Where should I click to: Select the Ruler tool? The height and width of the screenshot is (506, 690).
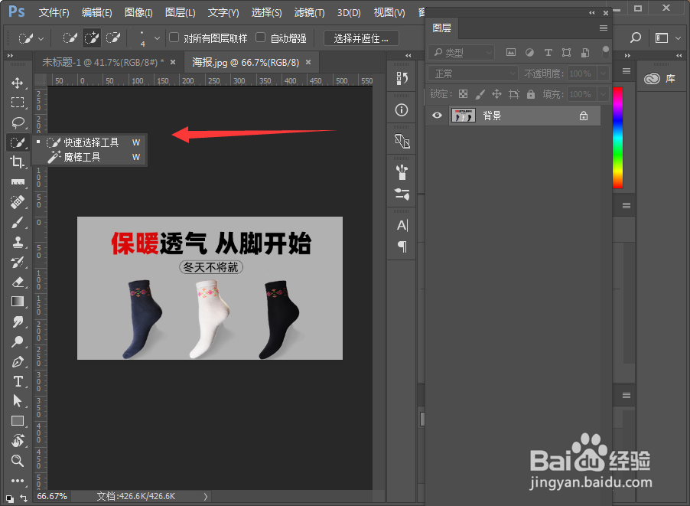pos(18,182)
